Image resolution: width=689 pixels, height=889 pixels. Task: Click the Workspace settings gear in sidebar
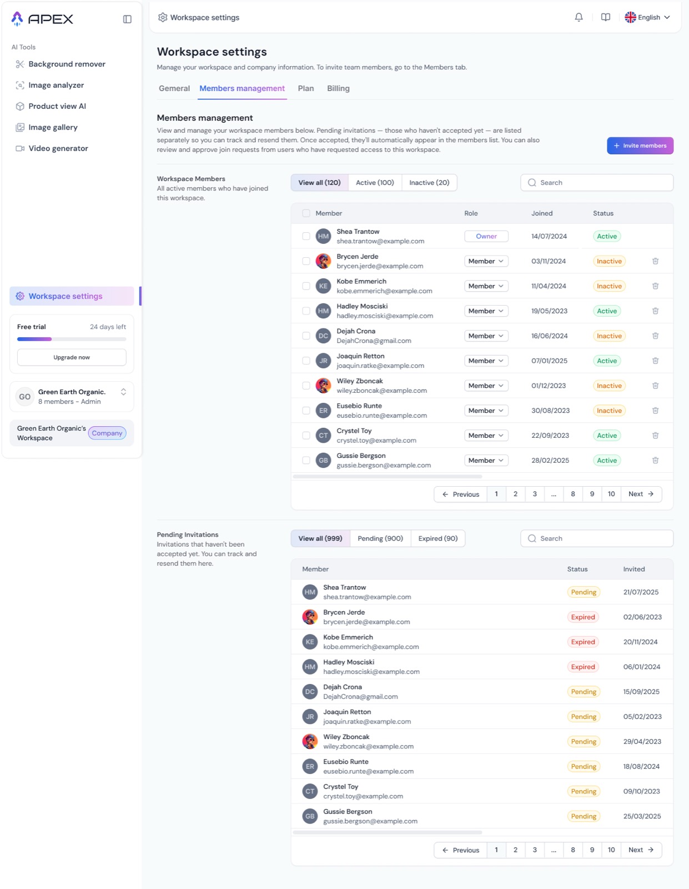(20, 296)
